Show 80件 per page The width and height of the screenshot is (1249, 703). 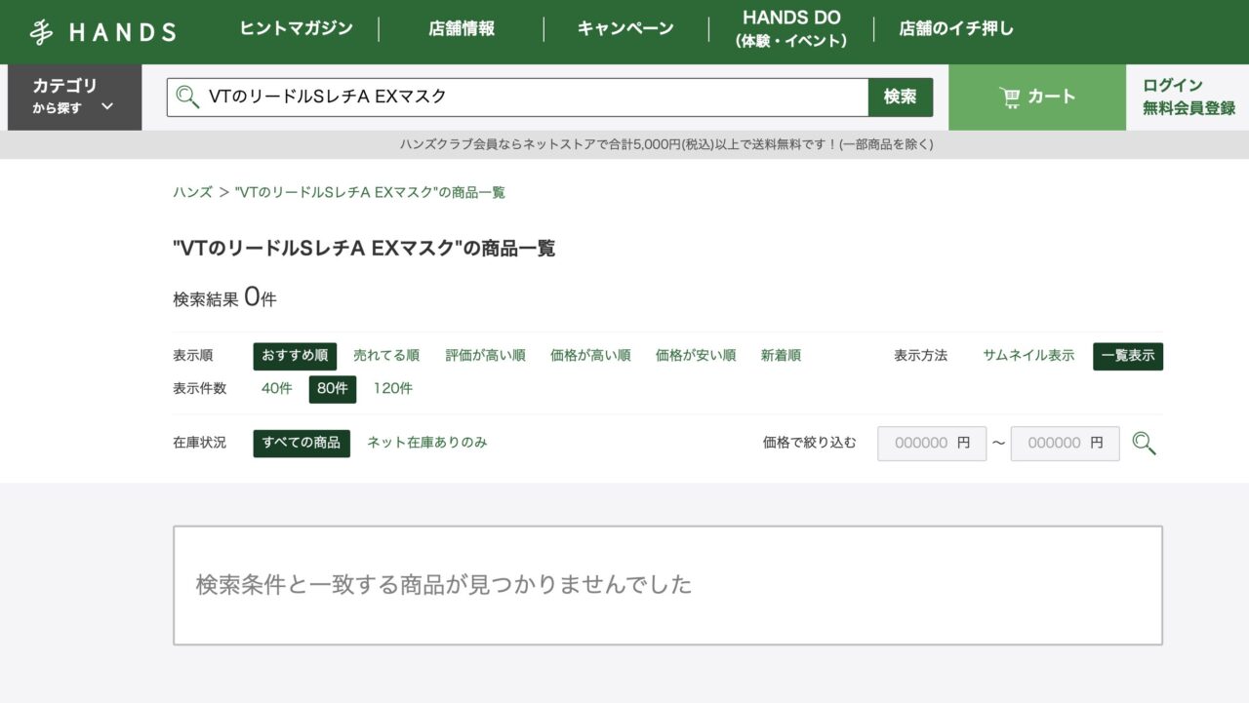click(x=333, y=388)
